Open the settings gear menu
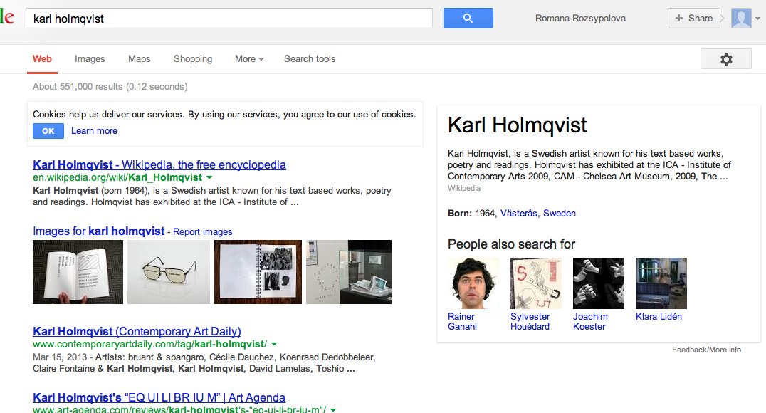This screenshot has height=413, width=766. pyautogui.click(x=726, y=59)
